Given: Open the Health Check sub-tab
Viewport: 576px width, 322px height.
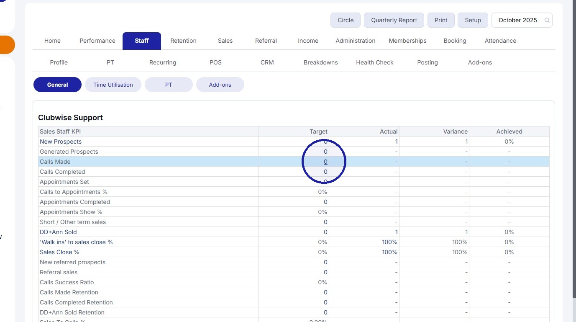Looking at the screenshot, I should [375, 62].
